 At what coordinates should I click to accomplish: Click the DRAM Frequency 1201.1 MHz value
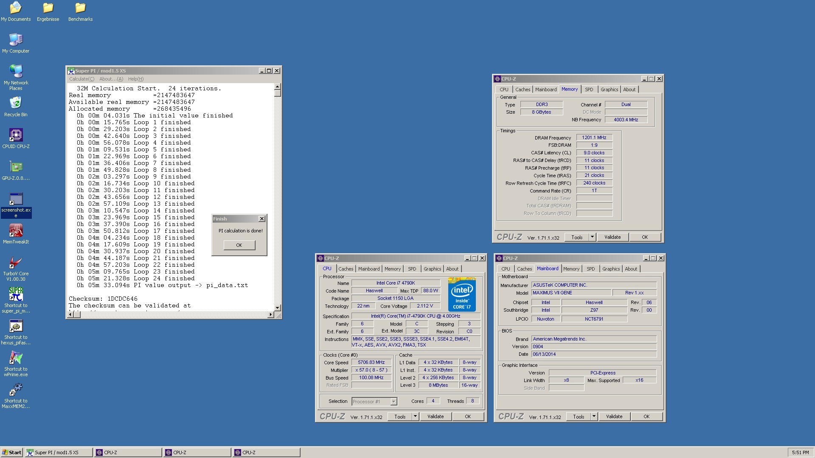(594, 138)
